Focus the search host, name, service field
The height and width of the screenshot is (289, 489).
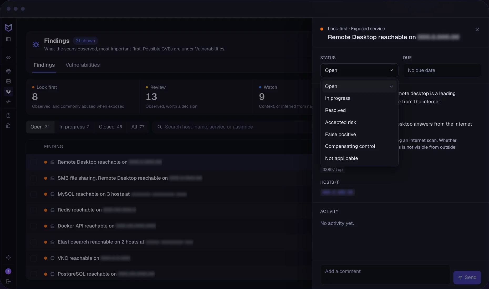click(232, 127)
